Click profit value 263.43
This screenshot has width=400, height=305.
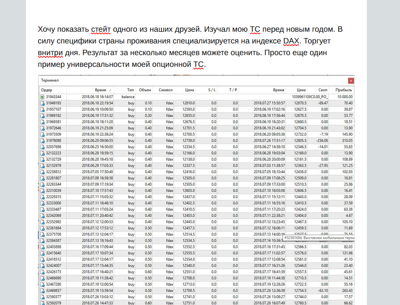[347, 291]
